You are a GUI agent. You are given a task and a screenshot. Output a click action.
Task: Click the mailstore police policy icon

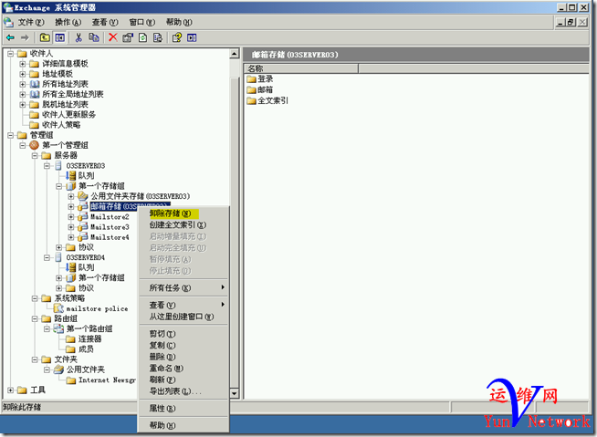[58, 308]
